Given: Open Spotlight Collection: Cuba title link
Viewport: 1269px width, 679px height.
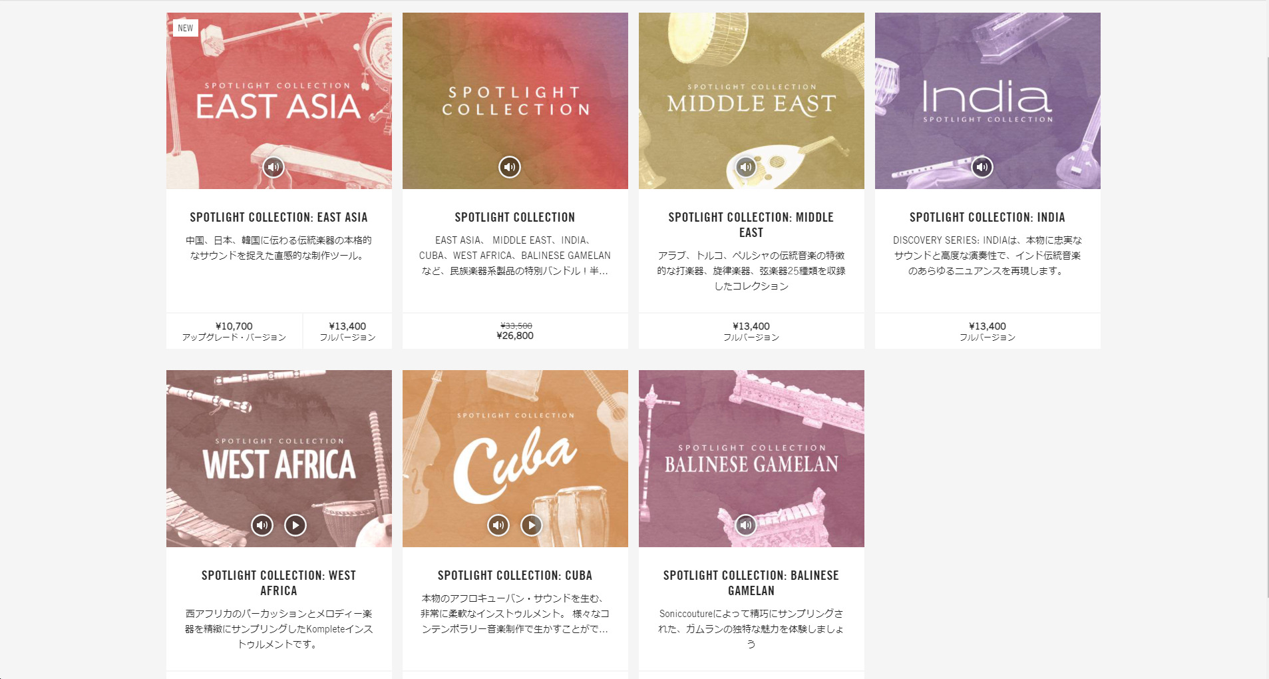Looking at the screenshot, I should tap(515, 576).
